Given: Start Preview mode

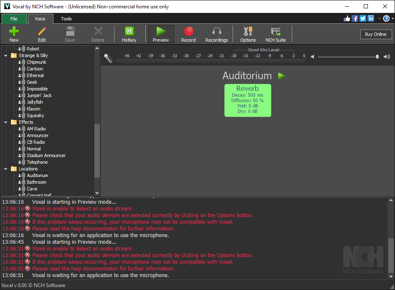Looking at the screenshot, I should click(x=161, y=34).
